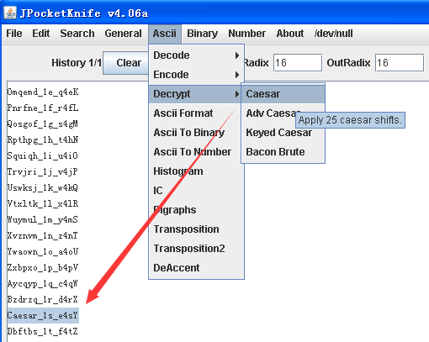Choose Digraphs from Ascii menu
Image resolution: width=429 pixels, height=342 pixels.
196,210
